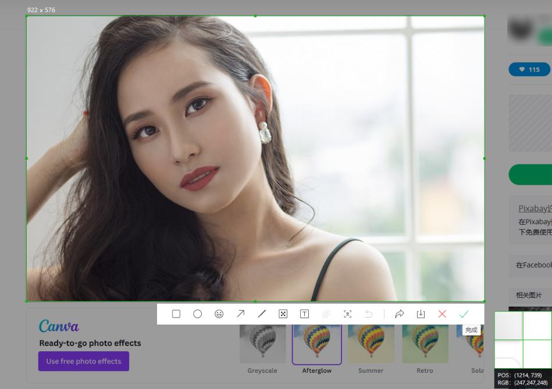
Task: Open the Canva logo link
Action: tap(59, 326)
